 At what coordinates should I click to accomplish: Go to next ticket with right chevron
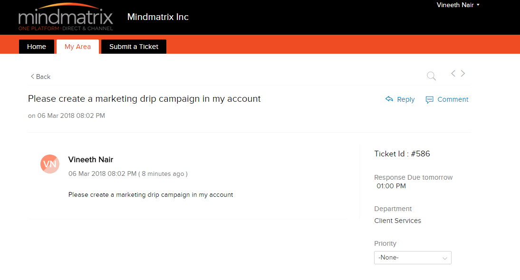(463, 73)
